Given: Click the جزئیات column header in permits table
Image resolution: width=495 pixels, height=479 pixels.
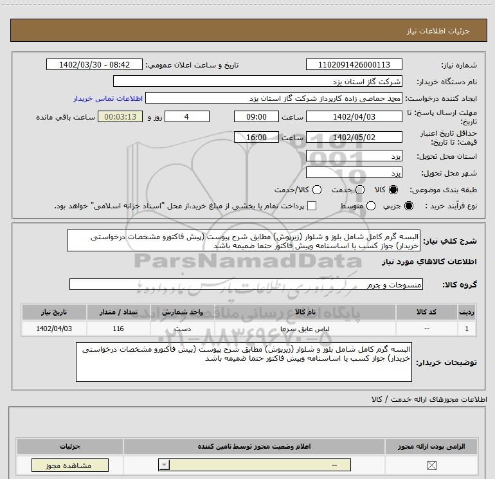Looking at the screenshot, I should (70, 446).
